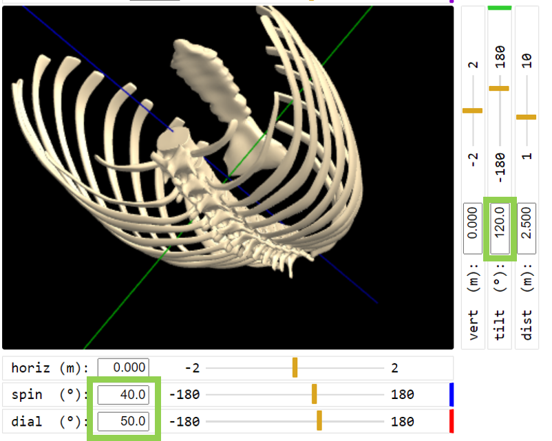Screen dimensions: 552x441
Task: Click the "dist (m):" label
Action: point(527,301)
